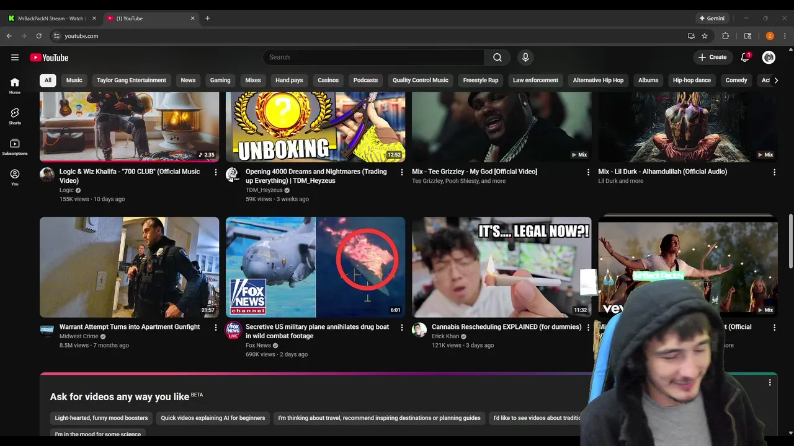This screenshot has height=446, width=794.
Task: Go back in the browser
Action: coord(9,36)
